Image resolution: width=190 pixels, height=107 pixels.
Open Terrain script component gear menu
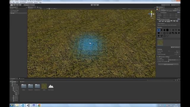pyautogui.click(x=179, y=19)
